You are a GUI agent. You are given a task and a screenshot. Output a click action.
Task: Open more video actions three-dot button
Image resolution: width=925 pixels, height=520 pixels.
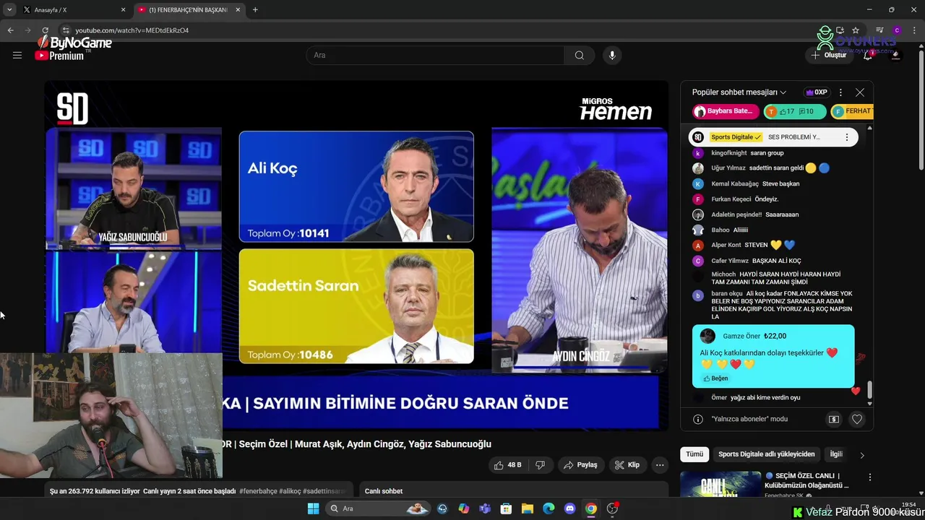660,465
